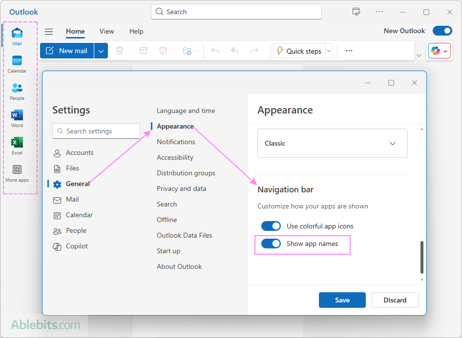The image size is (462, 338).
Task: Click the Appearance pane scrollbar thumb
Action: (422, 258)
